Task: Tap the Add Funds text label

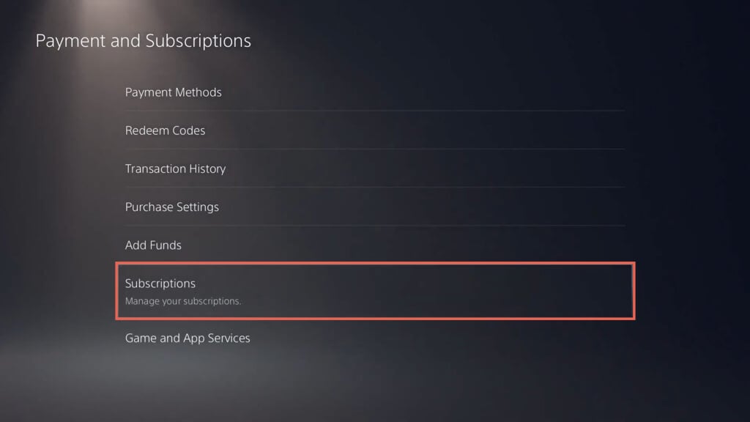Action: 153,245
